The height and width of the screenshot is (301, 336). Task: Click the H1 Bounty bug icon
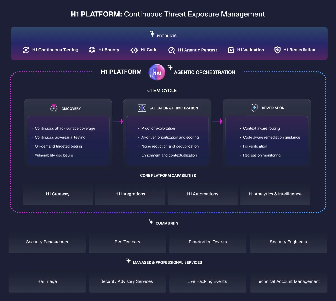pos(92,50)
